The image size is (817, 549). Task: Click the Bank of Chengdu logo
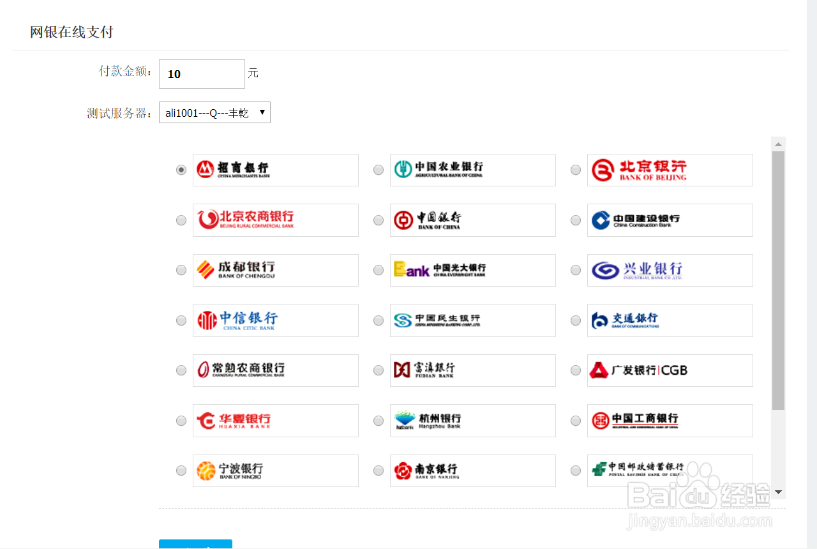pos(276,270)
